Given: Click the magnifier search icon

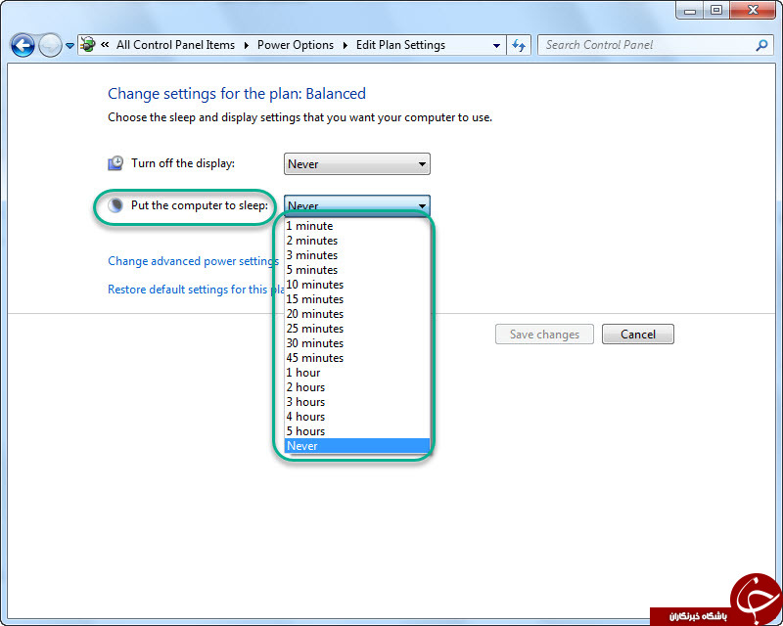Looking at the screenshot, I should pos(761,45).
